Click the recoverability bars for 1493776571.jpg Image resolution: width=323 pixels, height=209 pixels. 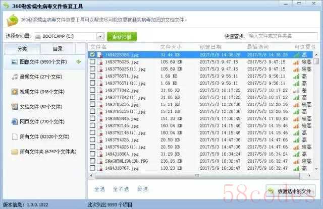(296, 76)
